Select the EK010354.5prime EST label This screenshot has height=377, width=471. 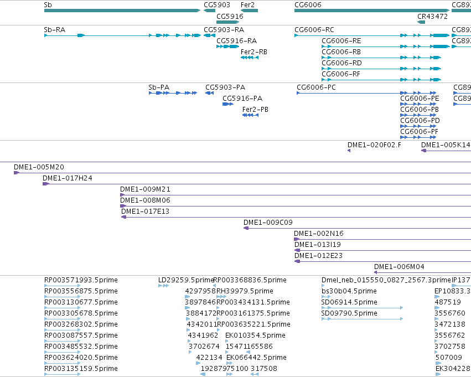click(255, 335)
